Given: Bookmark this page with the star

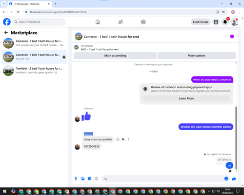Looking at the screenshot, I should pos(224,12).
